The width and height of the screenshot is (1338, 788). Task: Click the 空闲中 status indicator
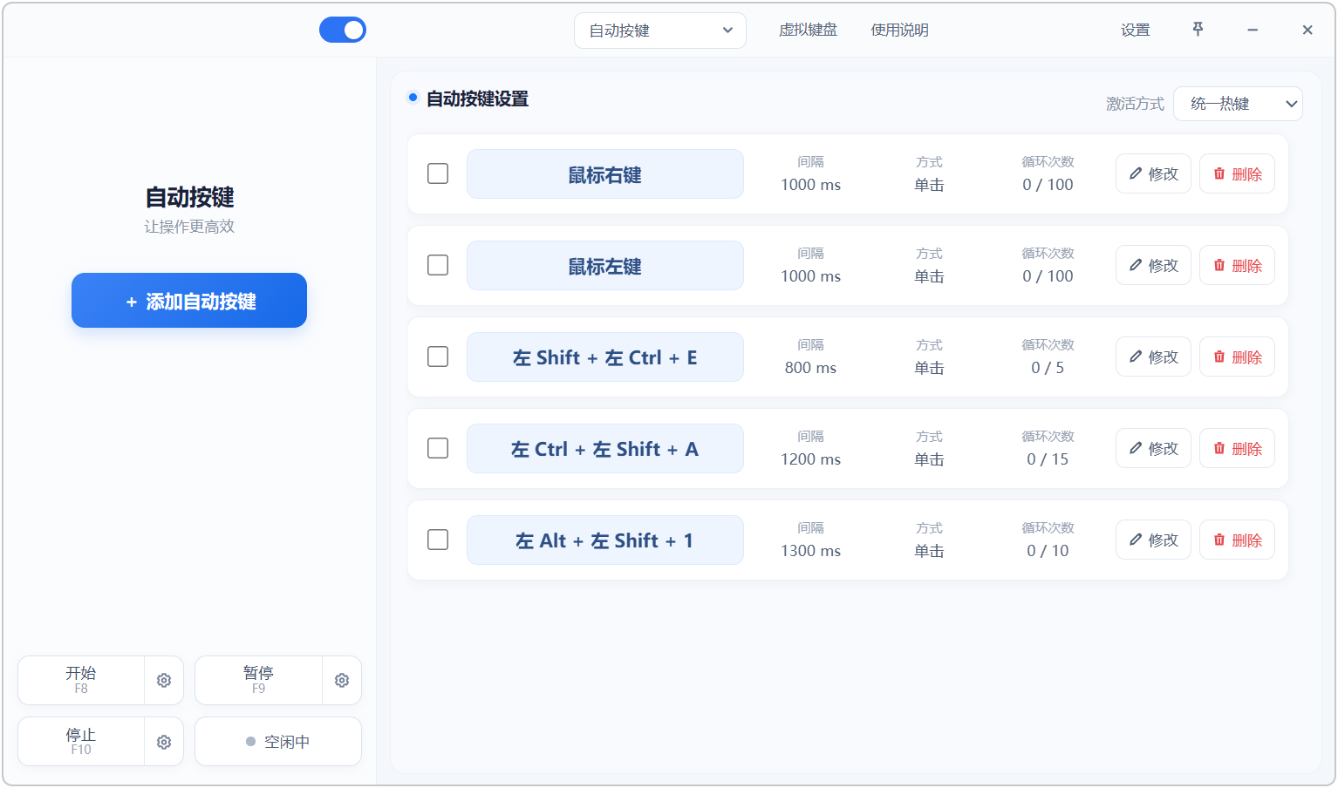tap(278, 742)
